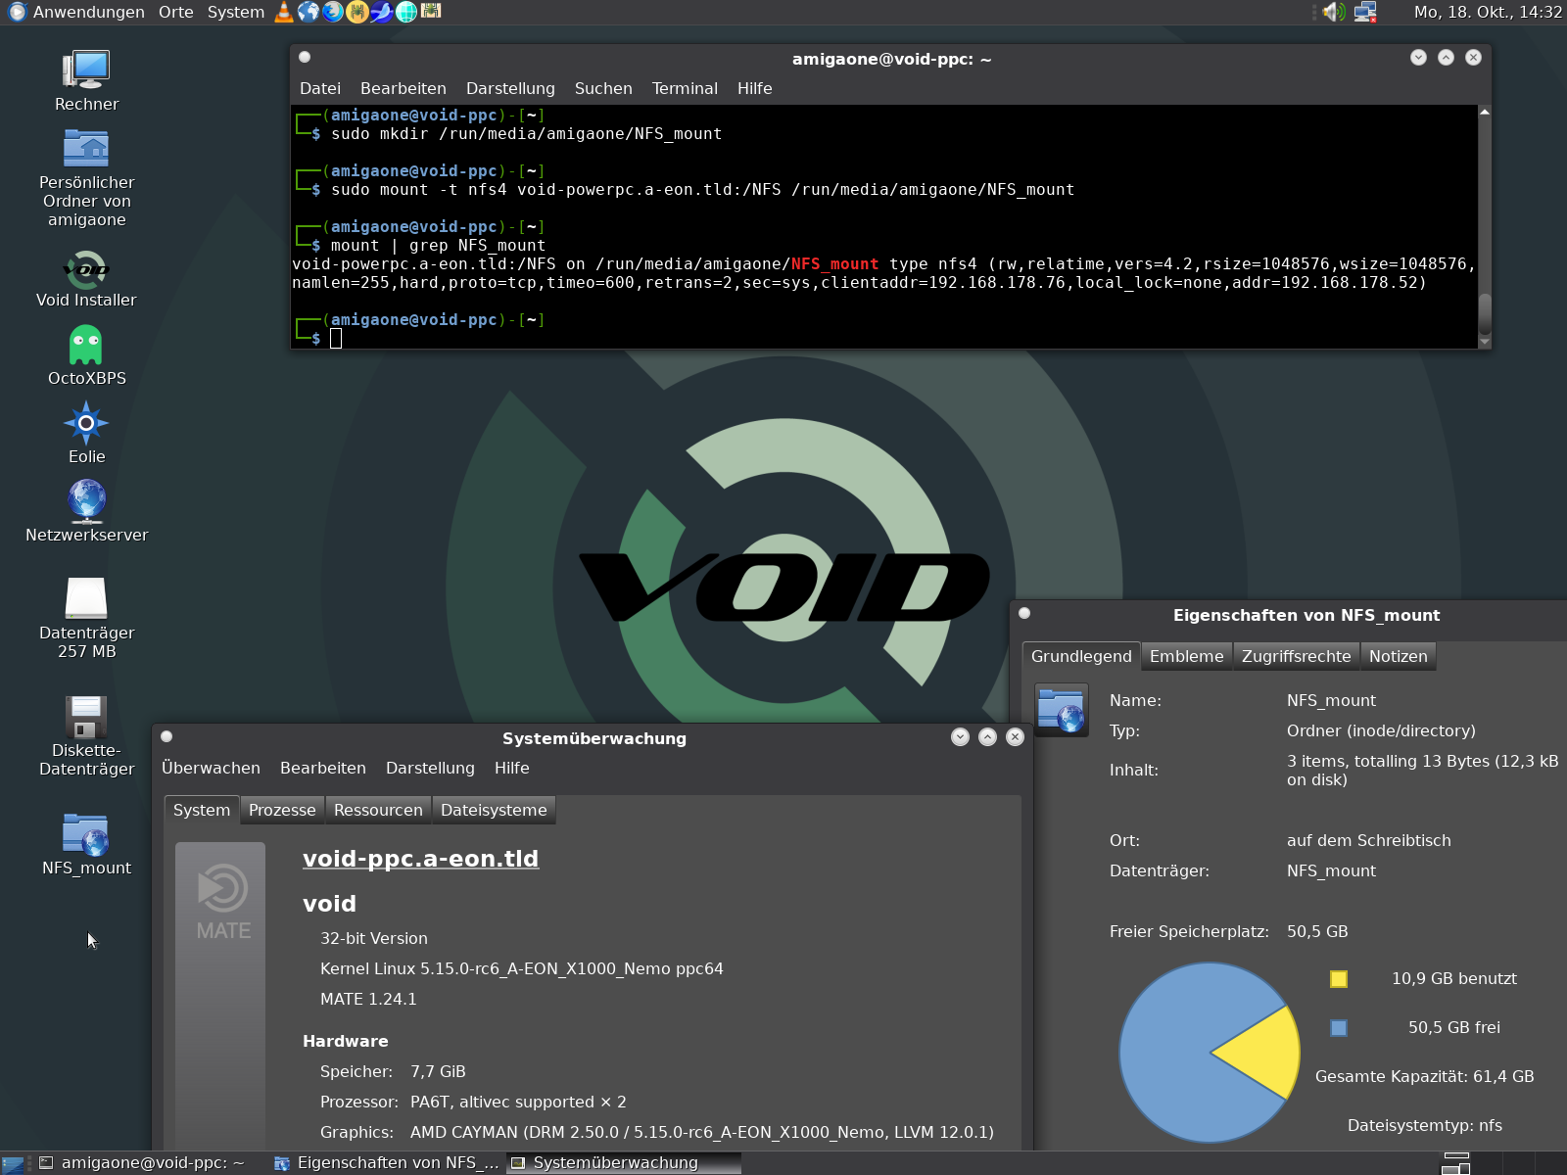Click the last launcher icon on top panel
This screenshot has height=1175, width=1567.
tap(431, 12)
